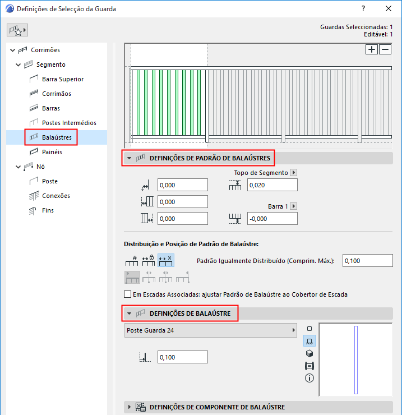Edit Topo de Segmento 0,020 field

pyautogui.click(x=272, y=185)
